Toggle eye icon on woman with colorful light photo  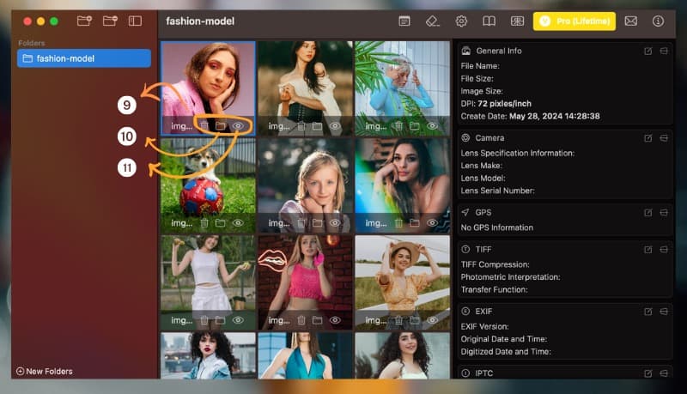point(433,223)
